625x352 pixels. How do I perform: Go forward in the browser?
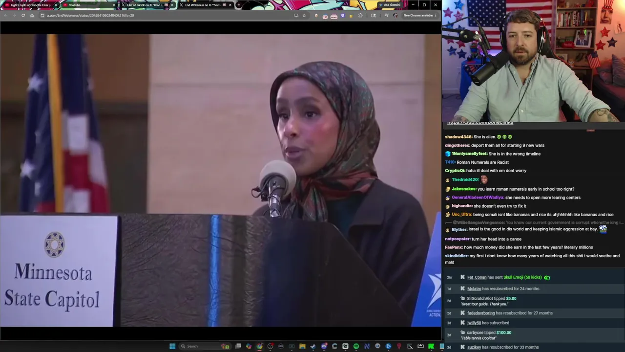[x=14, y=15]
